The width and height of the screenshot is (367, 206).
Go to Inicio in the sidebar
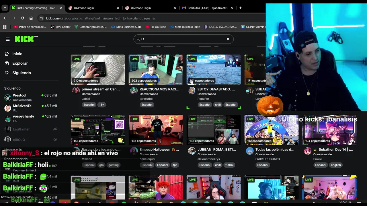click(x=17, y=54)
